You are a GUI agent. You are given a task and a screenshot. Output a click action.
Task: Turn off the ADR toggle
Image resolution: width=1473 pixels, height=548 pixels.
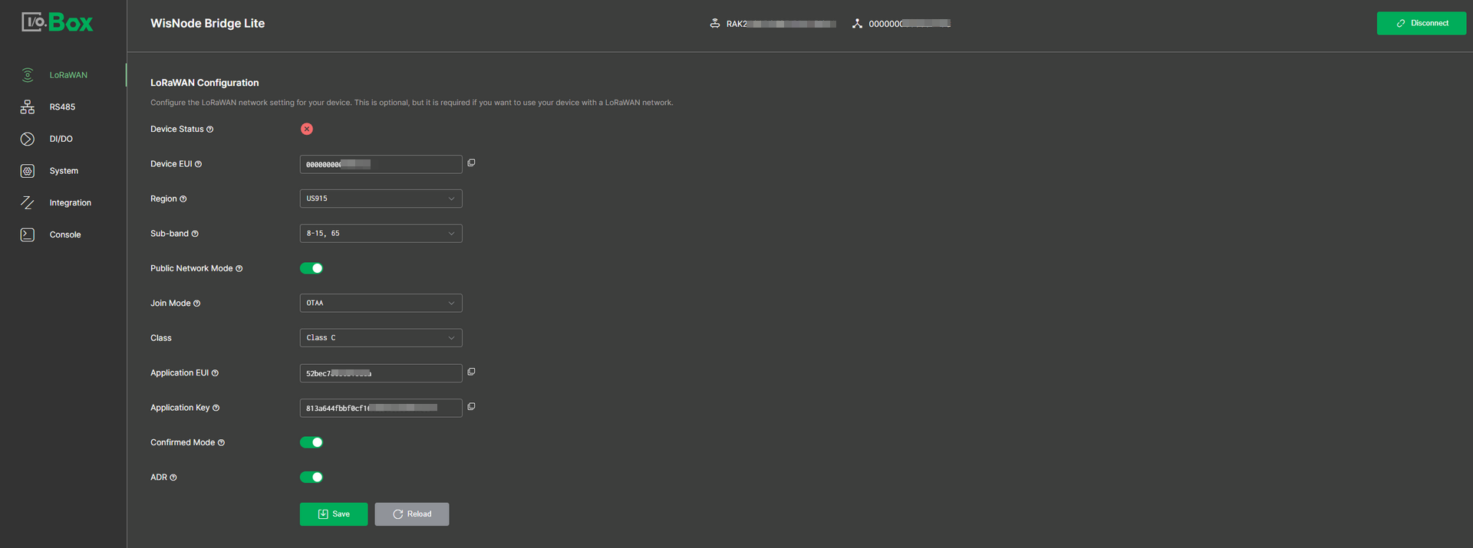[x=311, y=477]
